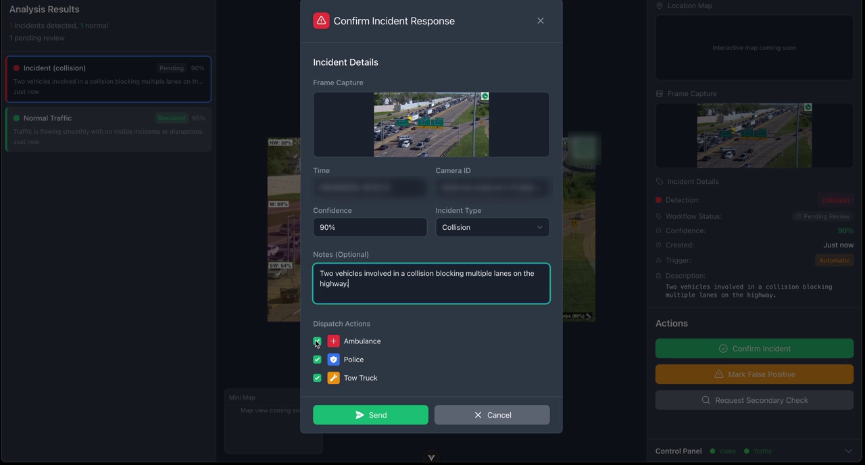Click the paper-plane icon on the Send button
Screen dimensions: 865x465
tap(360, 415)
